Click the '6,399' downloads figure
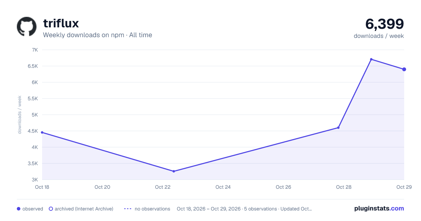 coord(385,24)
